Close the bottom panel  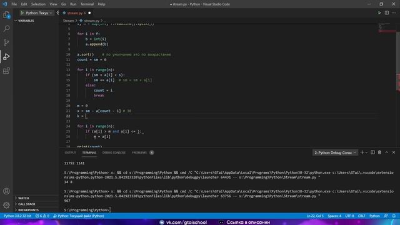(x=394, y=152)
